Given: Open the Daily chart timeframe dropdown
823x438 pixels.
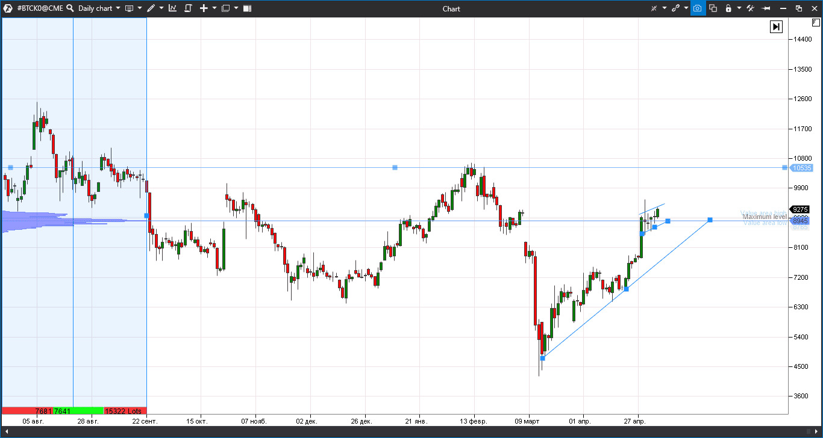Looking at the screenshot, I should tap(118, 8).
